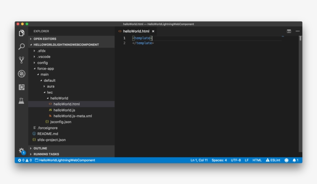This screenshot has height=184, width=317.
Task: Click the editor vertical scrollbar
Action: [300, 93]
